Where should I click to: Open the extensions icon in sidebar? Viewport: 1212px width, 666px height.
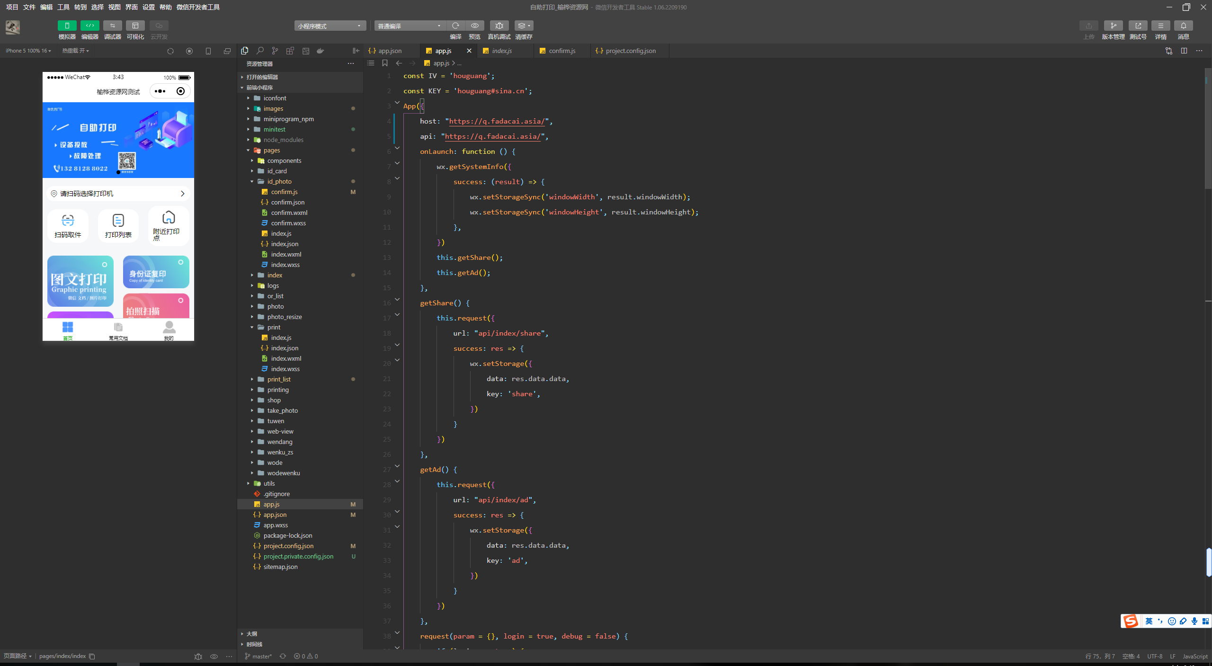pyautogui.click(x=290, y=51)
